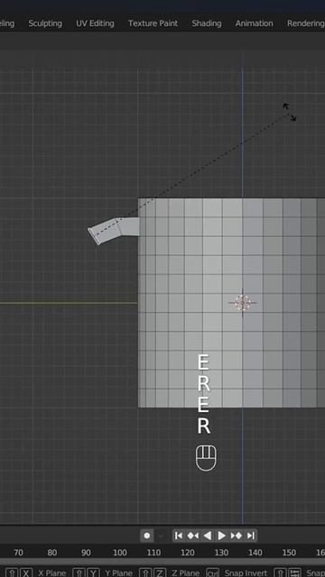
Task: Go to the Animation workspace tab
Action: pyautogui.click(x=255, y=23)
